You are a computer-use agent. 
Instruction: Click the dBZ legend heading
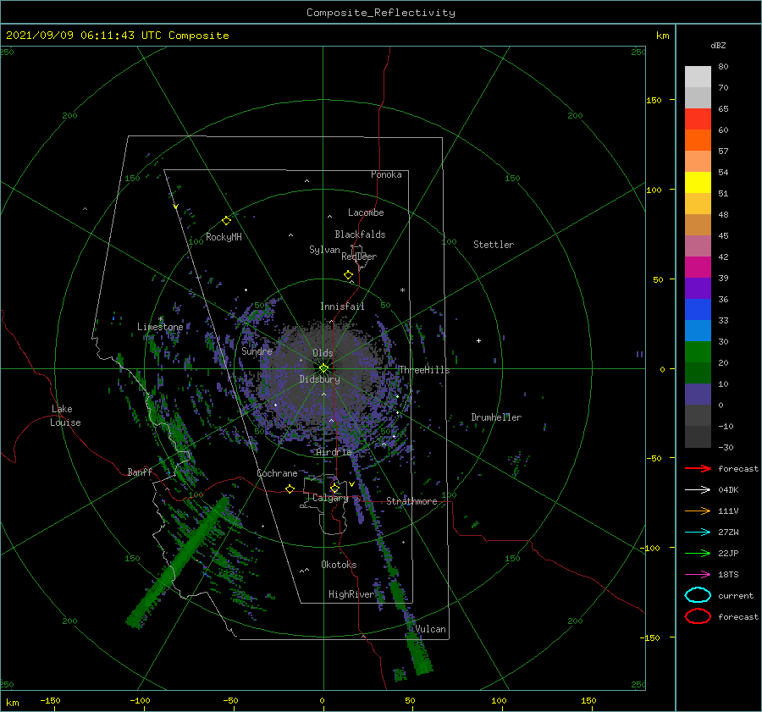(718, 45)
